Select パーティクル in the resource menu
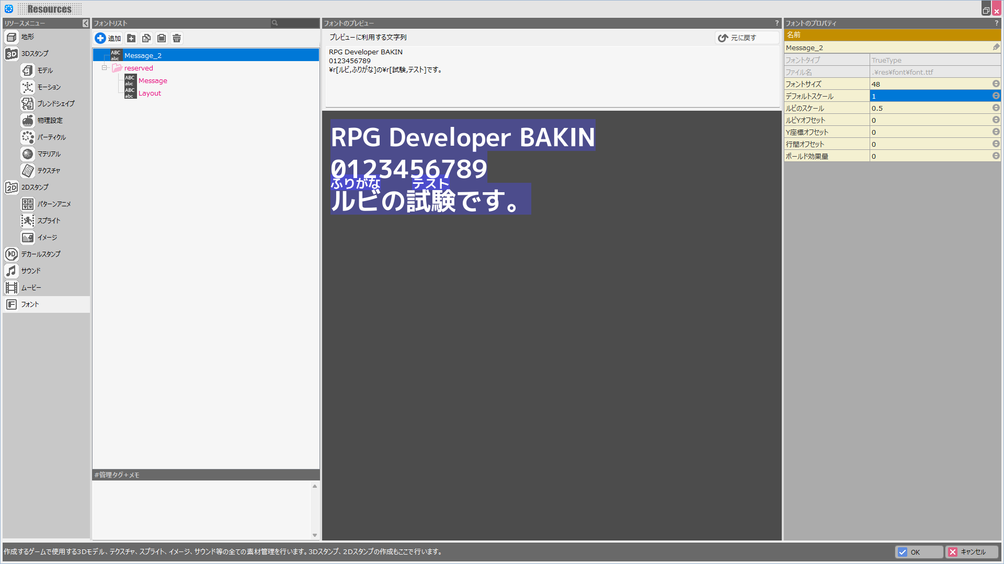Viewport: 1004px width, 564px height. pyautogui.click(x=51, y=137)
